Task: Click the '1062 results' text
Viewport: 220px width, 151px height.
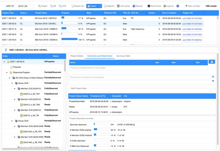Action: pos(211,6)
